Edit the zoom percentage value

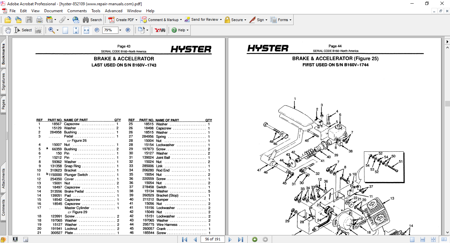click(x=111, y=30)
